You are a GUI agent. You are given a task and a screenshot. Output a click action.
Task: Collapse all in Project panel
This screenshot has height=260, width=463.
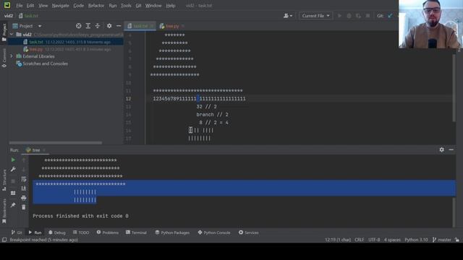coord(98,26)
